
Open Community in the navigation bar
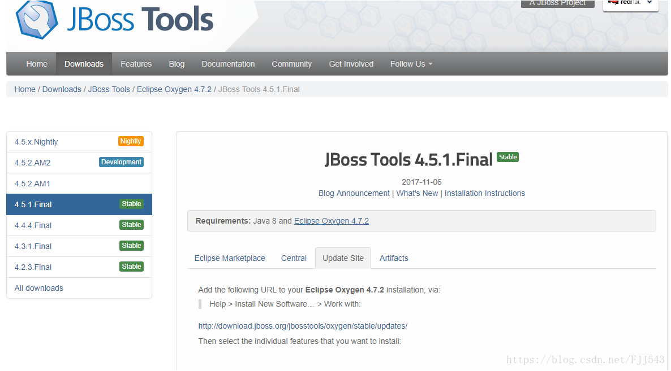click(292, 64)
